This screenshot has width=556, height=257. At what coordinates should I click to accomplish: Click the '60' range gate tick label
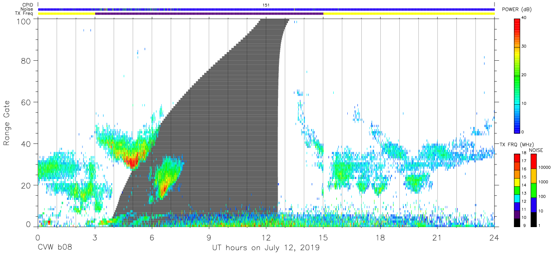pyautogui.click(x=27, y=102)
